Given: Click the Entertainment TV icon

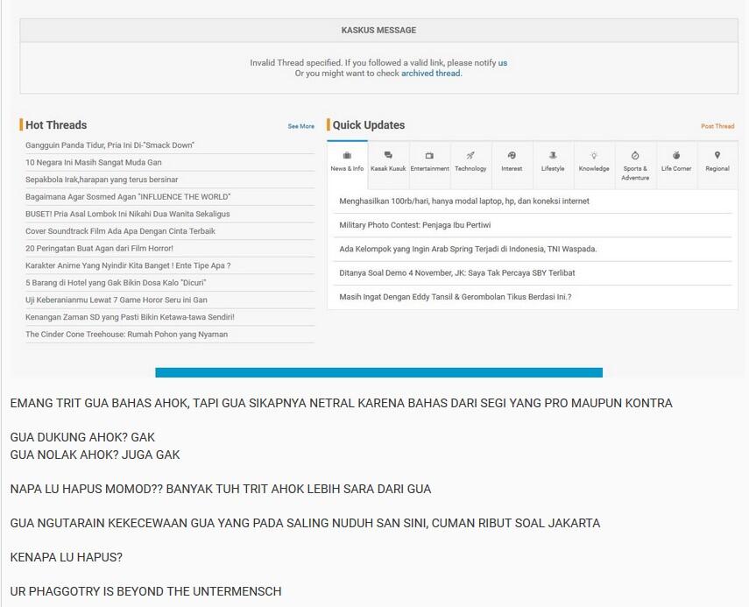Looking at the screenshot, I should click(429, 155).
